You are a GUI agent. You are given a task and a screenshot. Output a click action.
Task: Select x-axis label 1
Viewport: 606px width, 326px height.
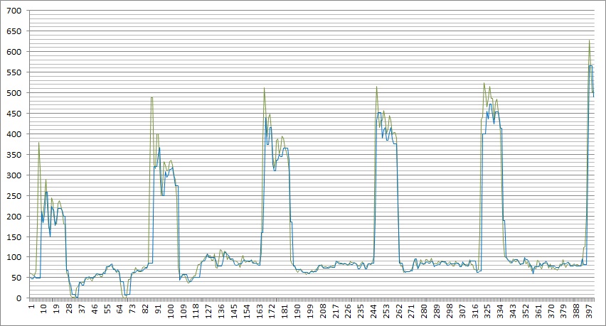[x=31, y=307]
